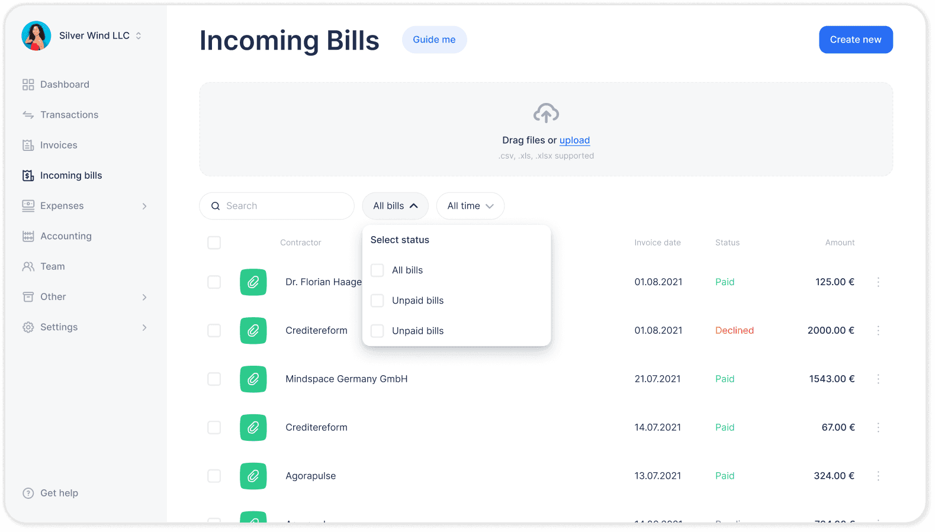
Task: Click the Dashboard grid icon
Action: click(x=28, y=85)
